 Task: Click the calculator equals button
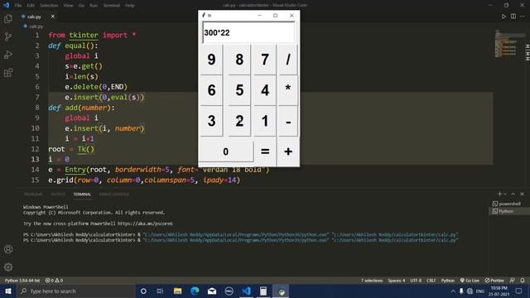coord(265,151)
